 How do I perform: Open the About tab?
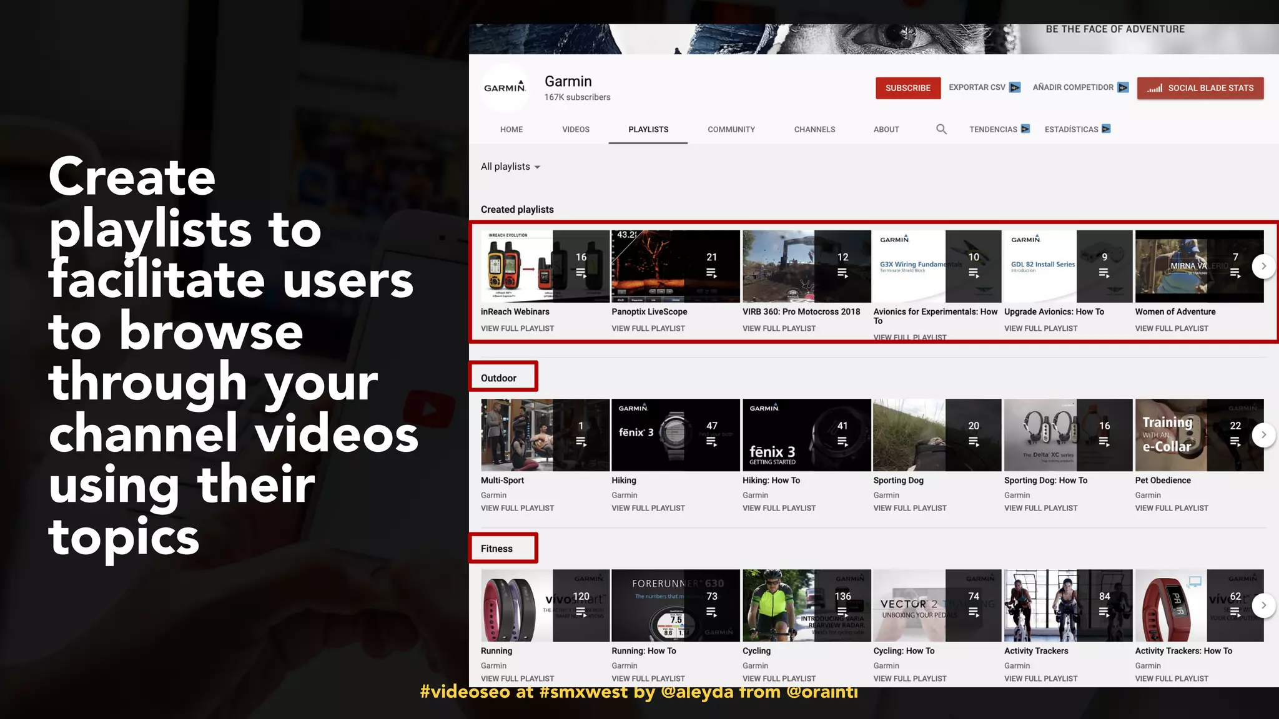click(886, 129)
